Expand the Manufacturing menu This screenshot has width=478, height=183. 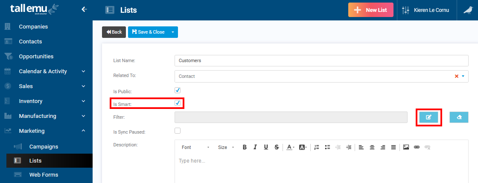83,116
